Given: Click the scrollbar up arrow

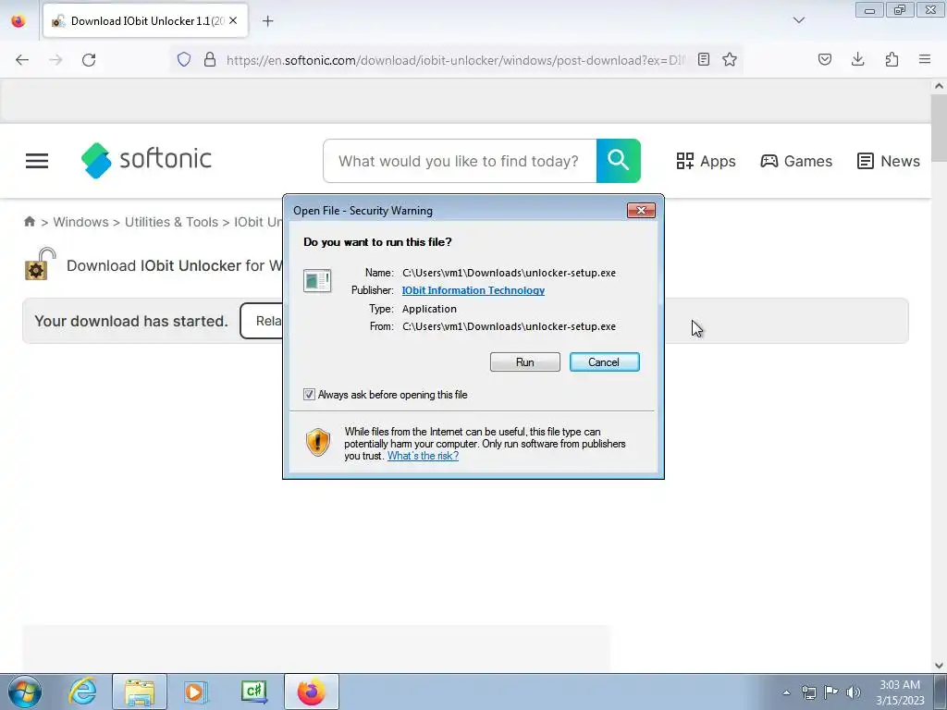Looking at the screenshot, I should tap(939, 86).
